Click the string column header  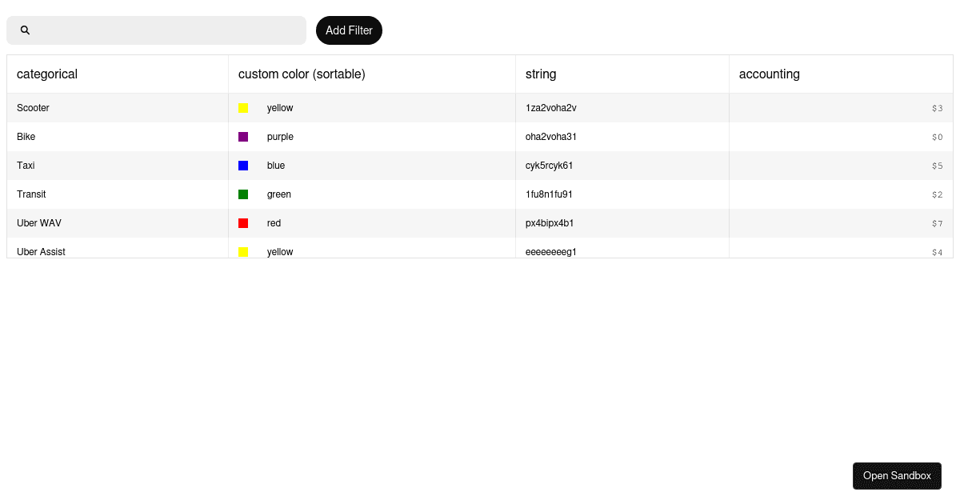[x=541, y=74]
